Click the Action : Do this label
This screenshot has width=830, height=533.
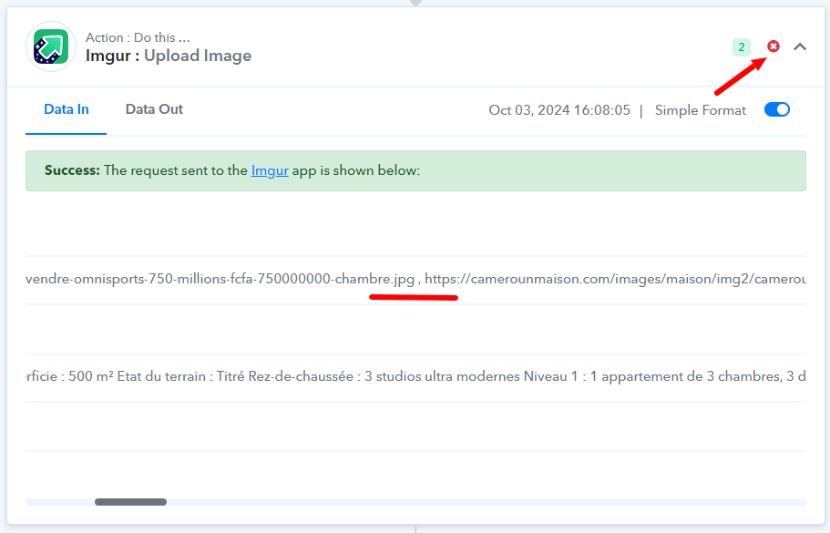[138, 37]
